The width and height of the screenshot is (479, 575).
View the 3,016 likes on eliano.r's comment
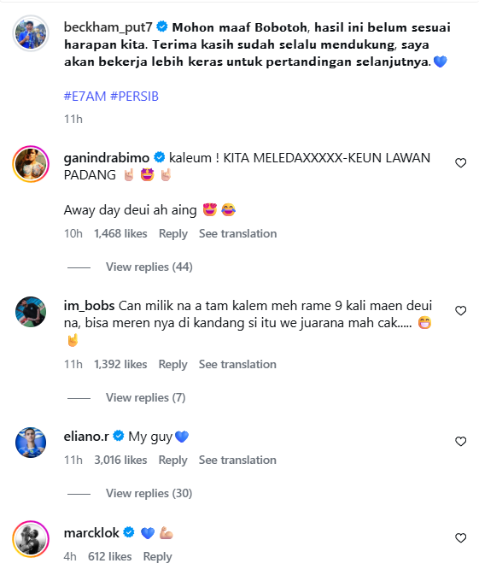coord(120,460)
